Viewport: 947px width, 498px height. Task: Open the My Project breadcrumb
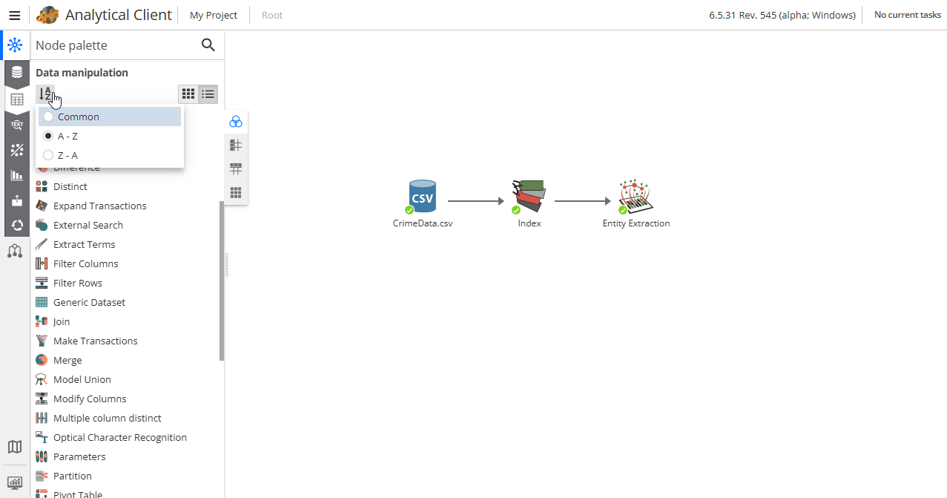click(x=214, y=15)
